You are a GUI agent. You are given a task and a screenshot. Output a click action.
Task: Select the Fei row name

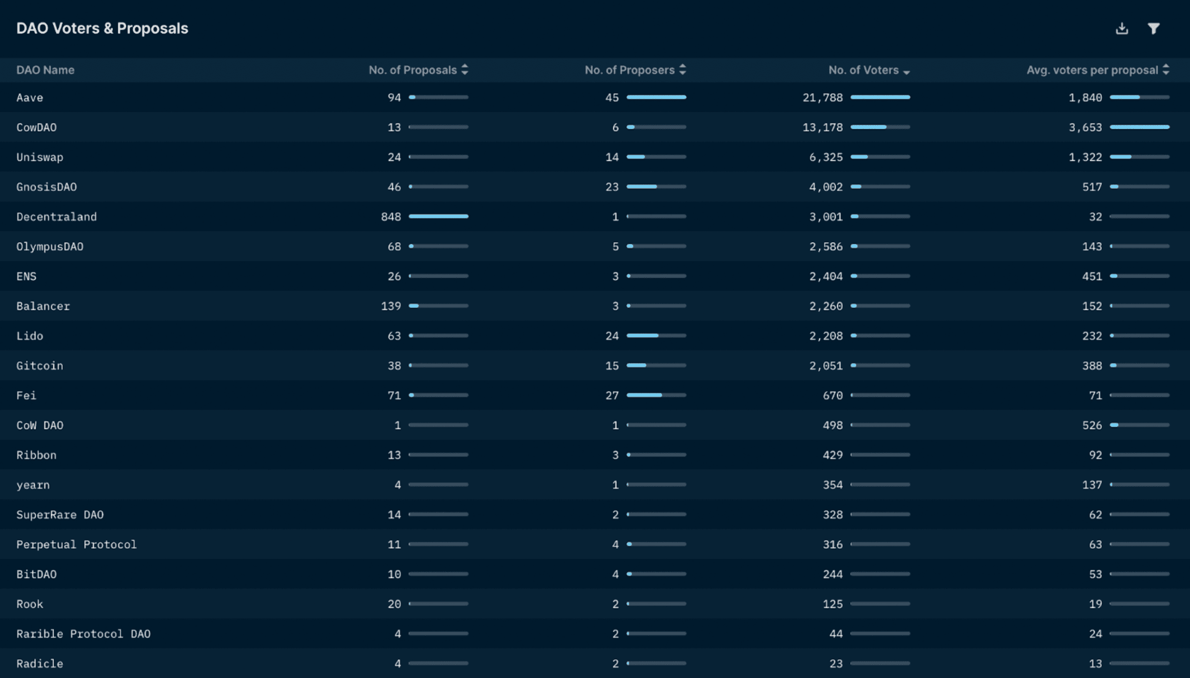(26, 395)
